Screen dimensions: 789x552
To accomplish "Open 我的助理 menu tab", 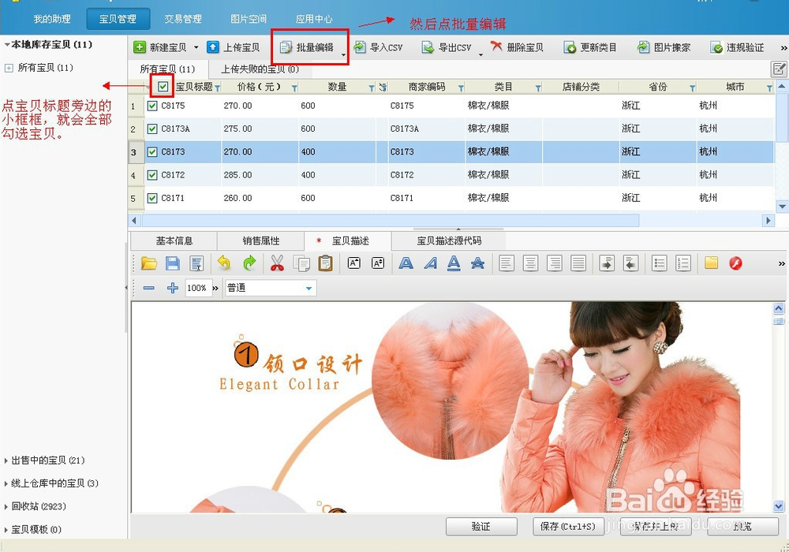I will coord(52,19).
